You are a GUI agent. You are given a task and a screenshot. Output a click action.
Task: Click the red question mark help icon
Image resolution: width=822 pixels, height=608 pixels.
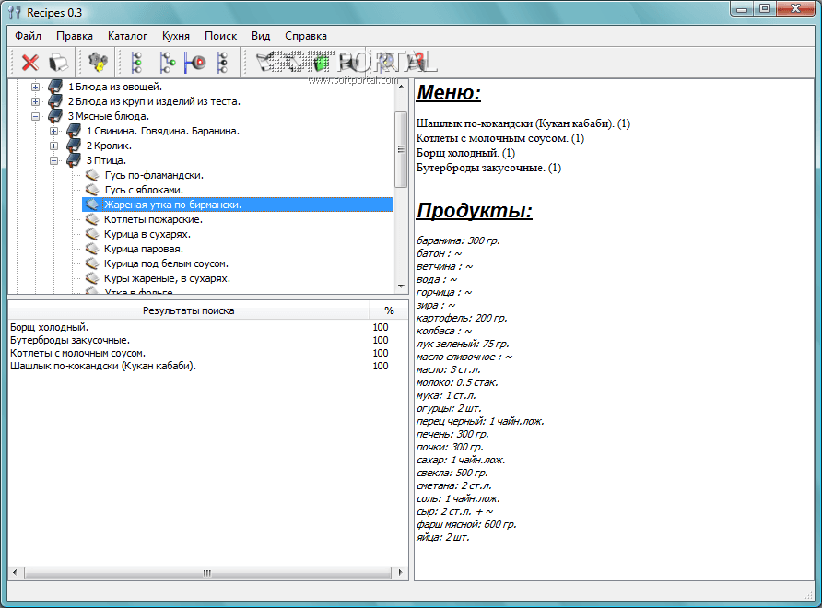418,63
